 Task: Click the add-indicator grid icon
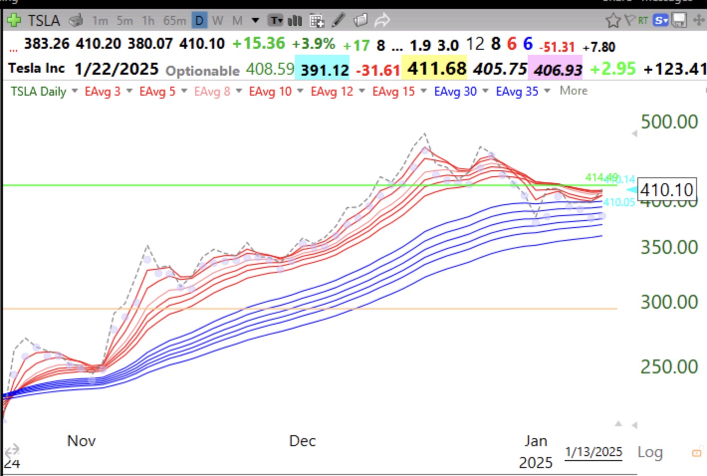[317, 20]
